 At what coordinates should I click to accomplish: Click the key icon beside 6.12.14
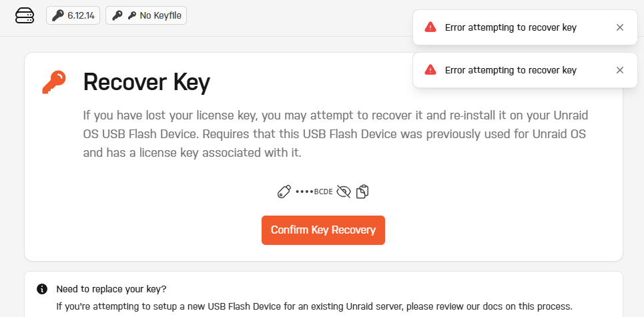(x=58, y=15)
